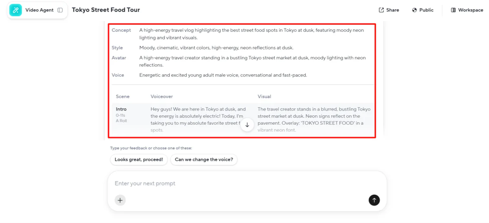
Task: Click the Share button in header
Action: pyautogui.click(x=389, y=10)
